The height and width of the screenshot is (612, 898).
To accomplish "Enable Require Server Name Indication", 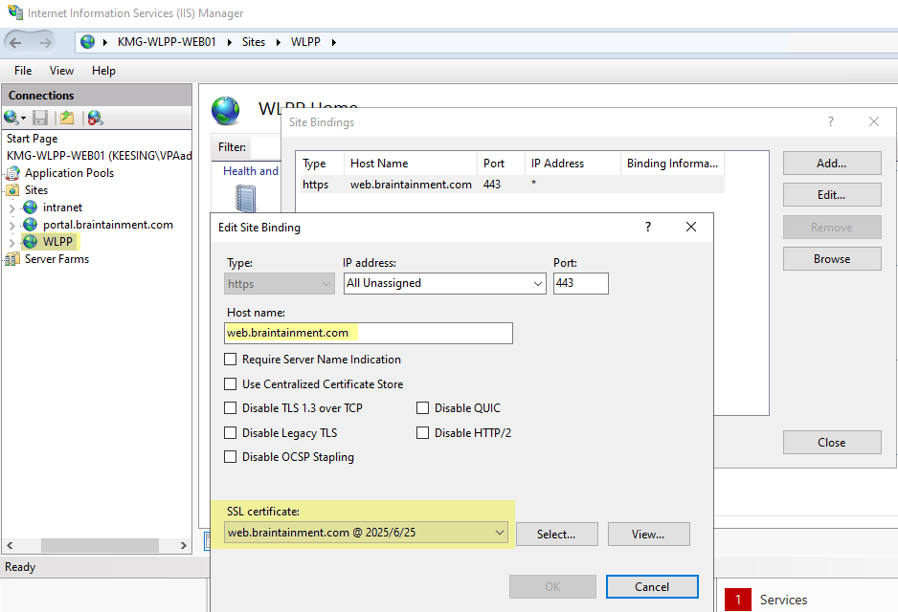I will point(230,360).
